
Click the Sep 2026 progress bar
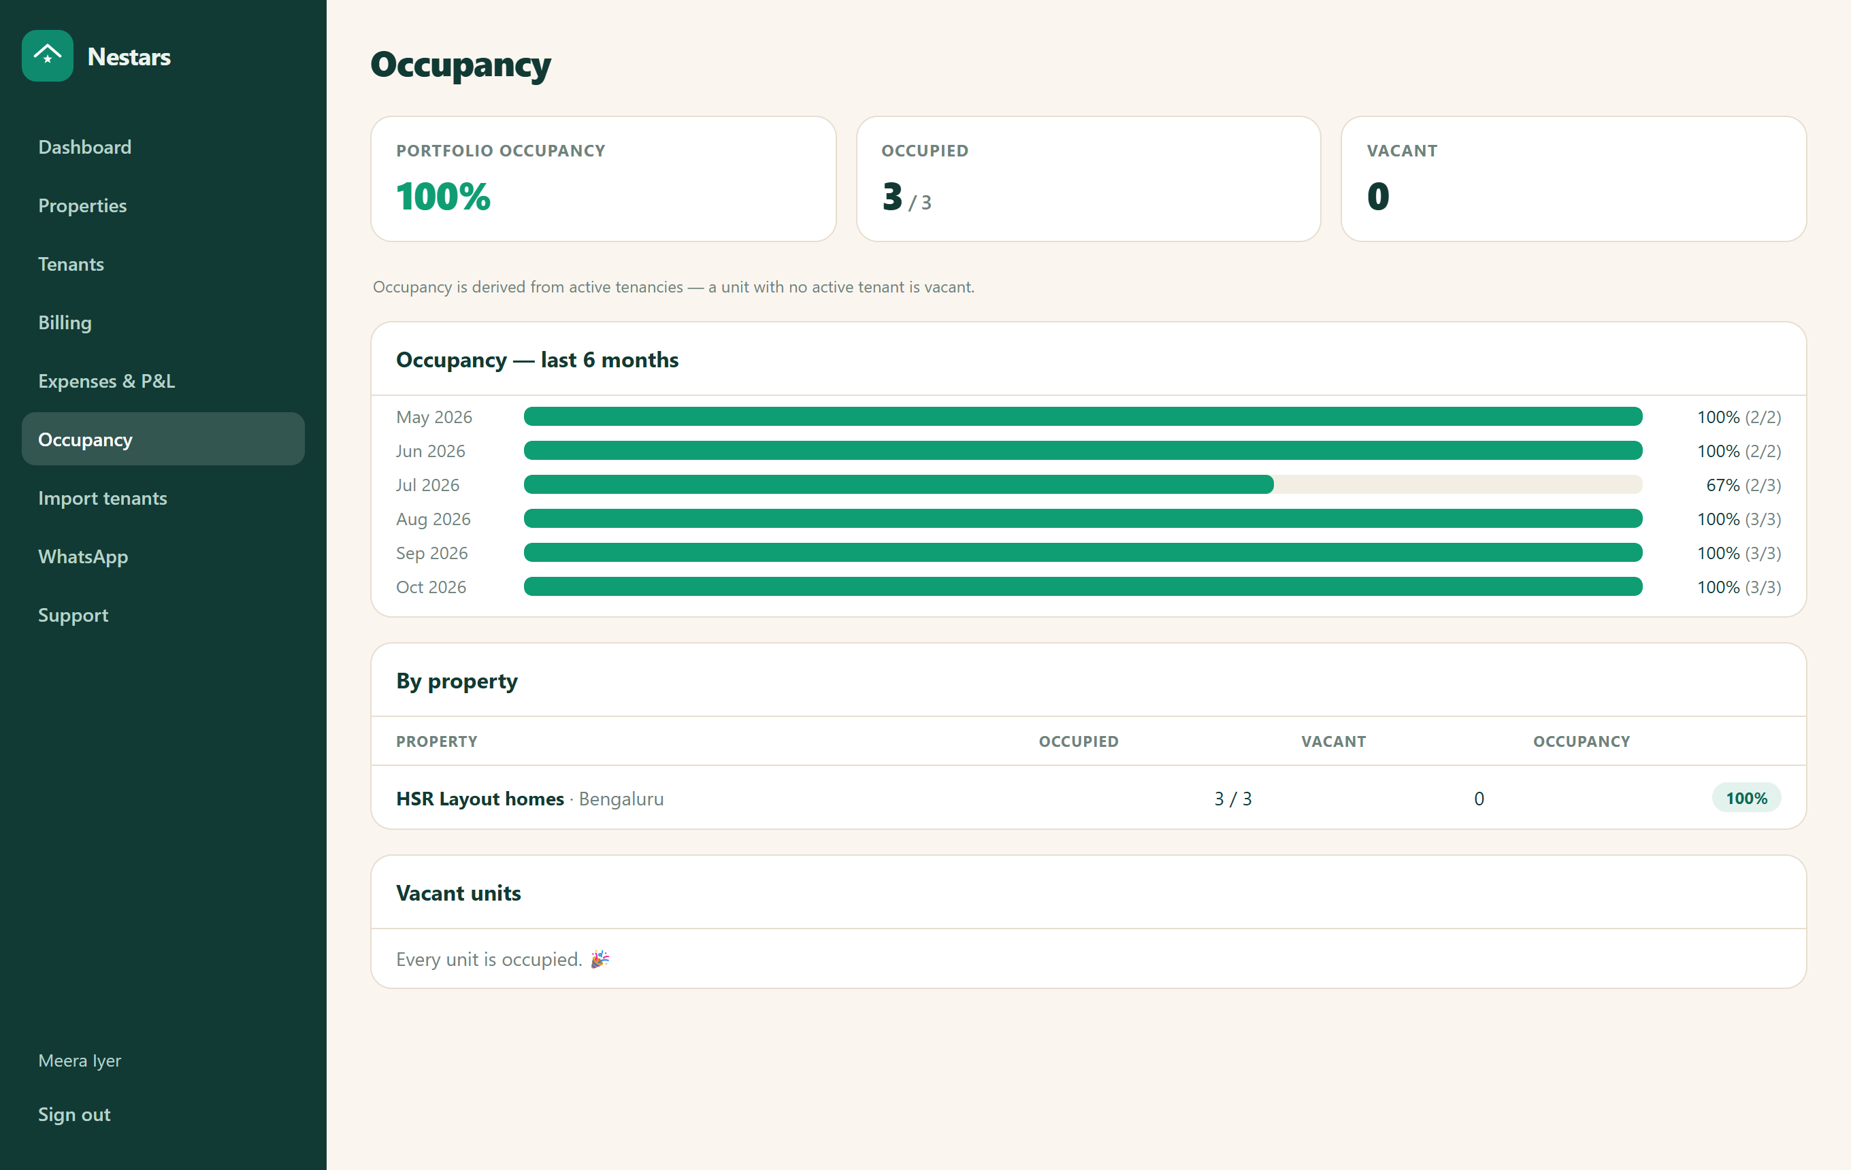click(1083, 553)
